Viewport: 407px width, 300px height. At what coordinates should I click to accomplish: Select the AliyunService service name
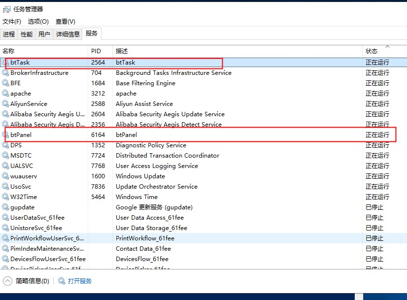click(x=29, y=104)
